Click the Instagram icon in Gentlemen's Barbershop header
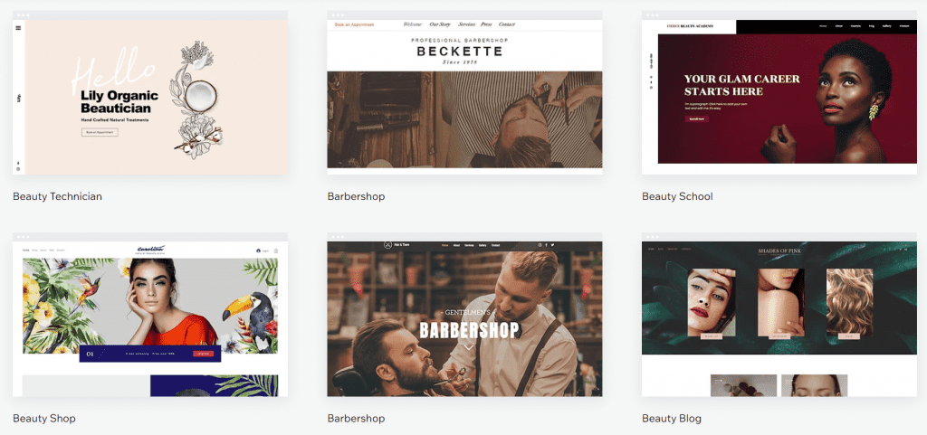 pos(540,245)
